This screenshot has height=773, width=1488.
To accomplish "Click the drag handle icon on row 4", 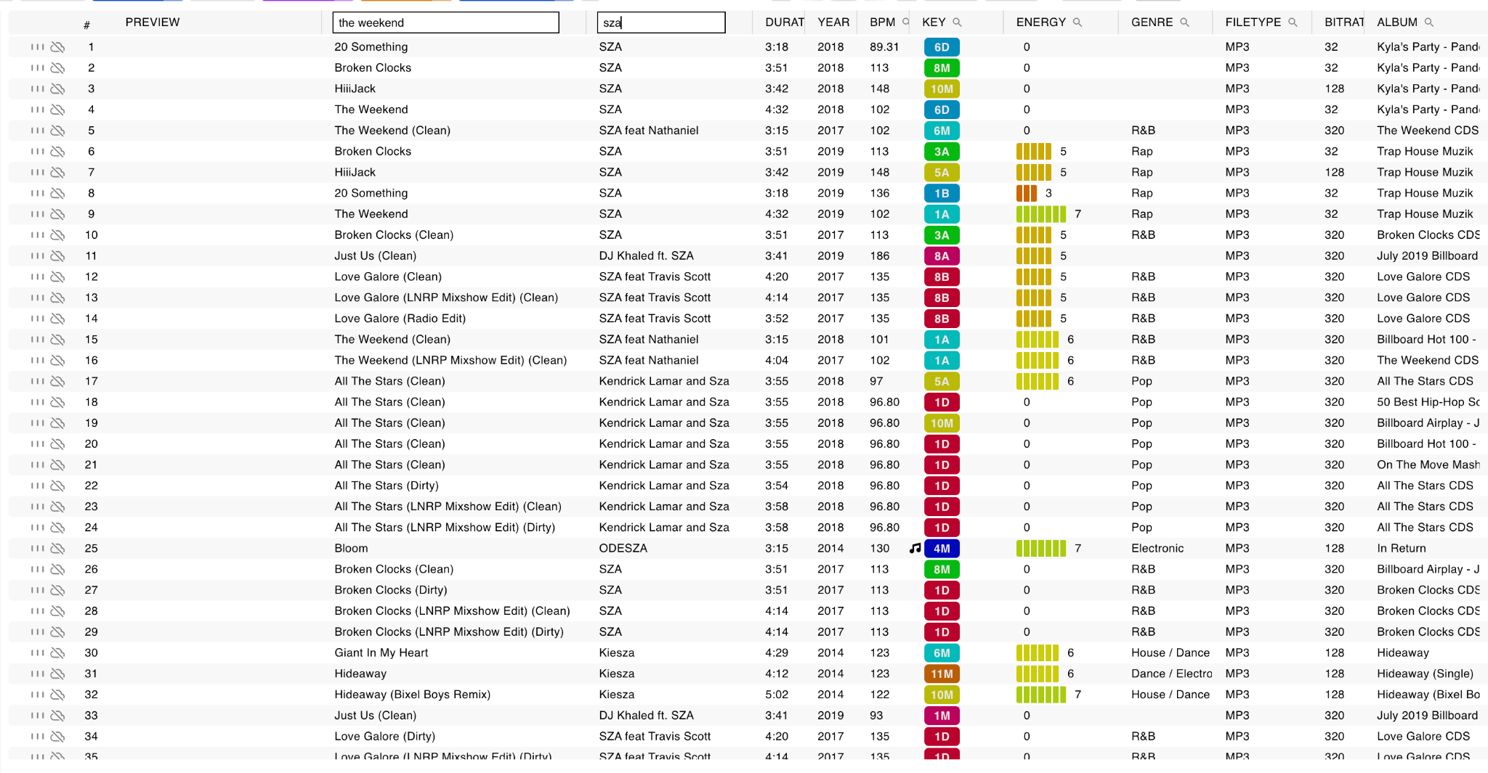I will (x=37, y=110).
